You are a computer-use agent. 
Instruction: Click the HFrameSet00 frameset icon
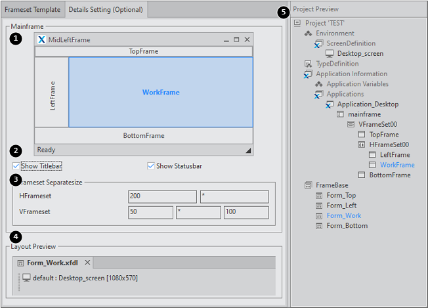pyautogui.click(x=361, y=144)
